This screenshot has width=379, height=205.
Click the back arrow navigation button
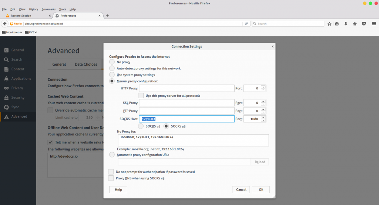pos(4,24)
